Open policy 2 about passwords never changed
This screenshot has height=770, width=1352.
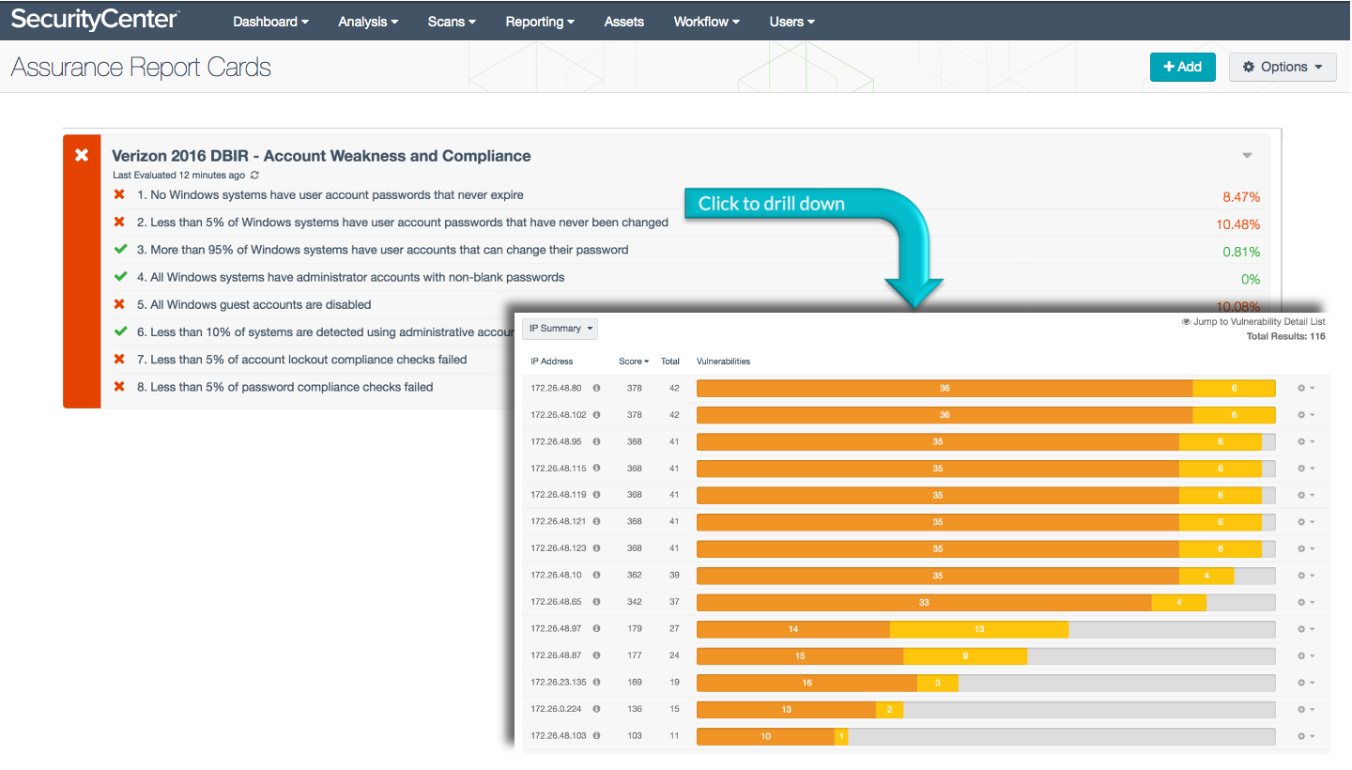click(x=403, y=223)
